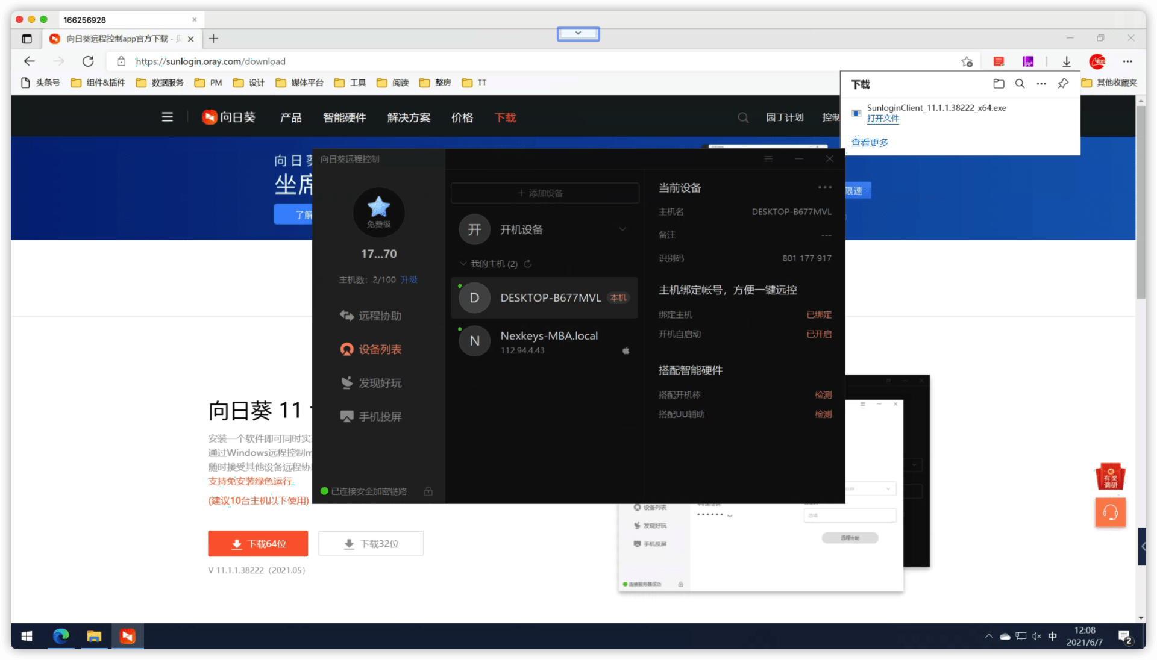Screen dimensions: 1157x660
Task: Click Upgrade (升级) link beside host count
Action: tap(409, 280)
